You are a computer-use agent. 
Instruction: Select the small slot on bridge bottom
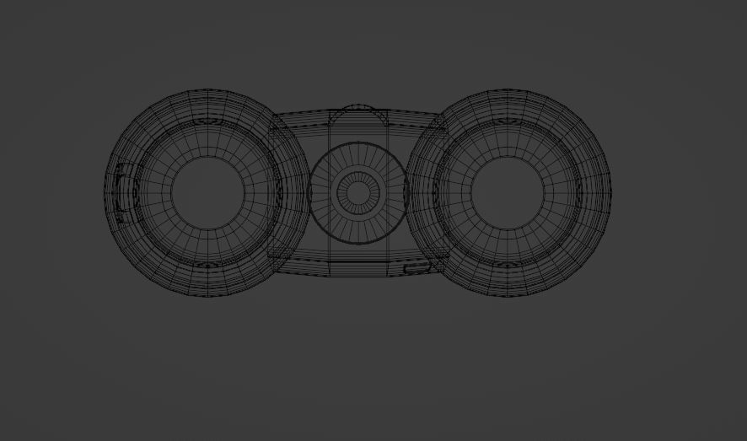418,268
